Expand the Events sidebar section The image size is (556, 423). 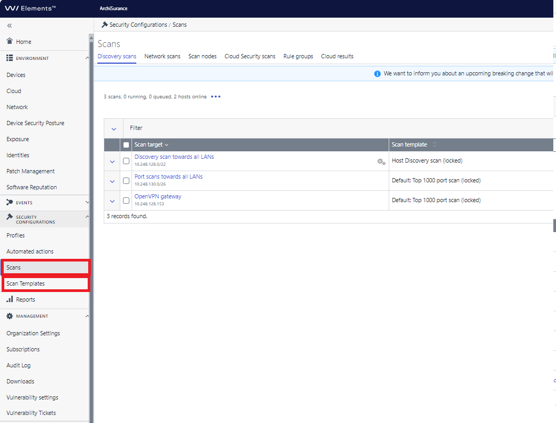[87, 203]
